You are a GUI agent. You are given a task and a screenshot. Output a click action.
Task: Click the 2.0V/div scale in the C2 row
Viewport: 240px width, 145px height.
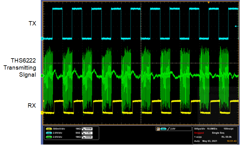[x=58, y=133]
